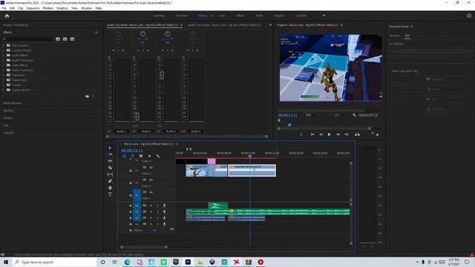
Task: Select the Track Select Forward tool
Action: click(110, 154)
